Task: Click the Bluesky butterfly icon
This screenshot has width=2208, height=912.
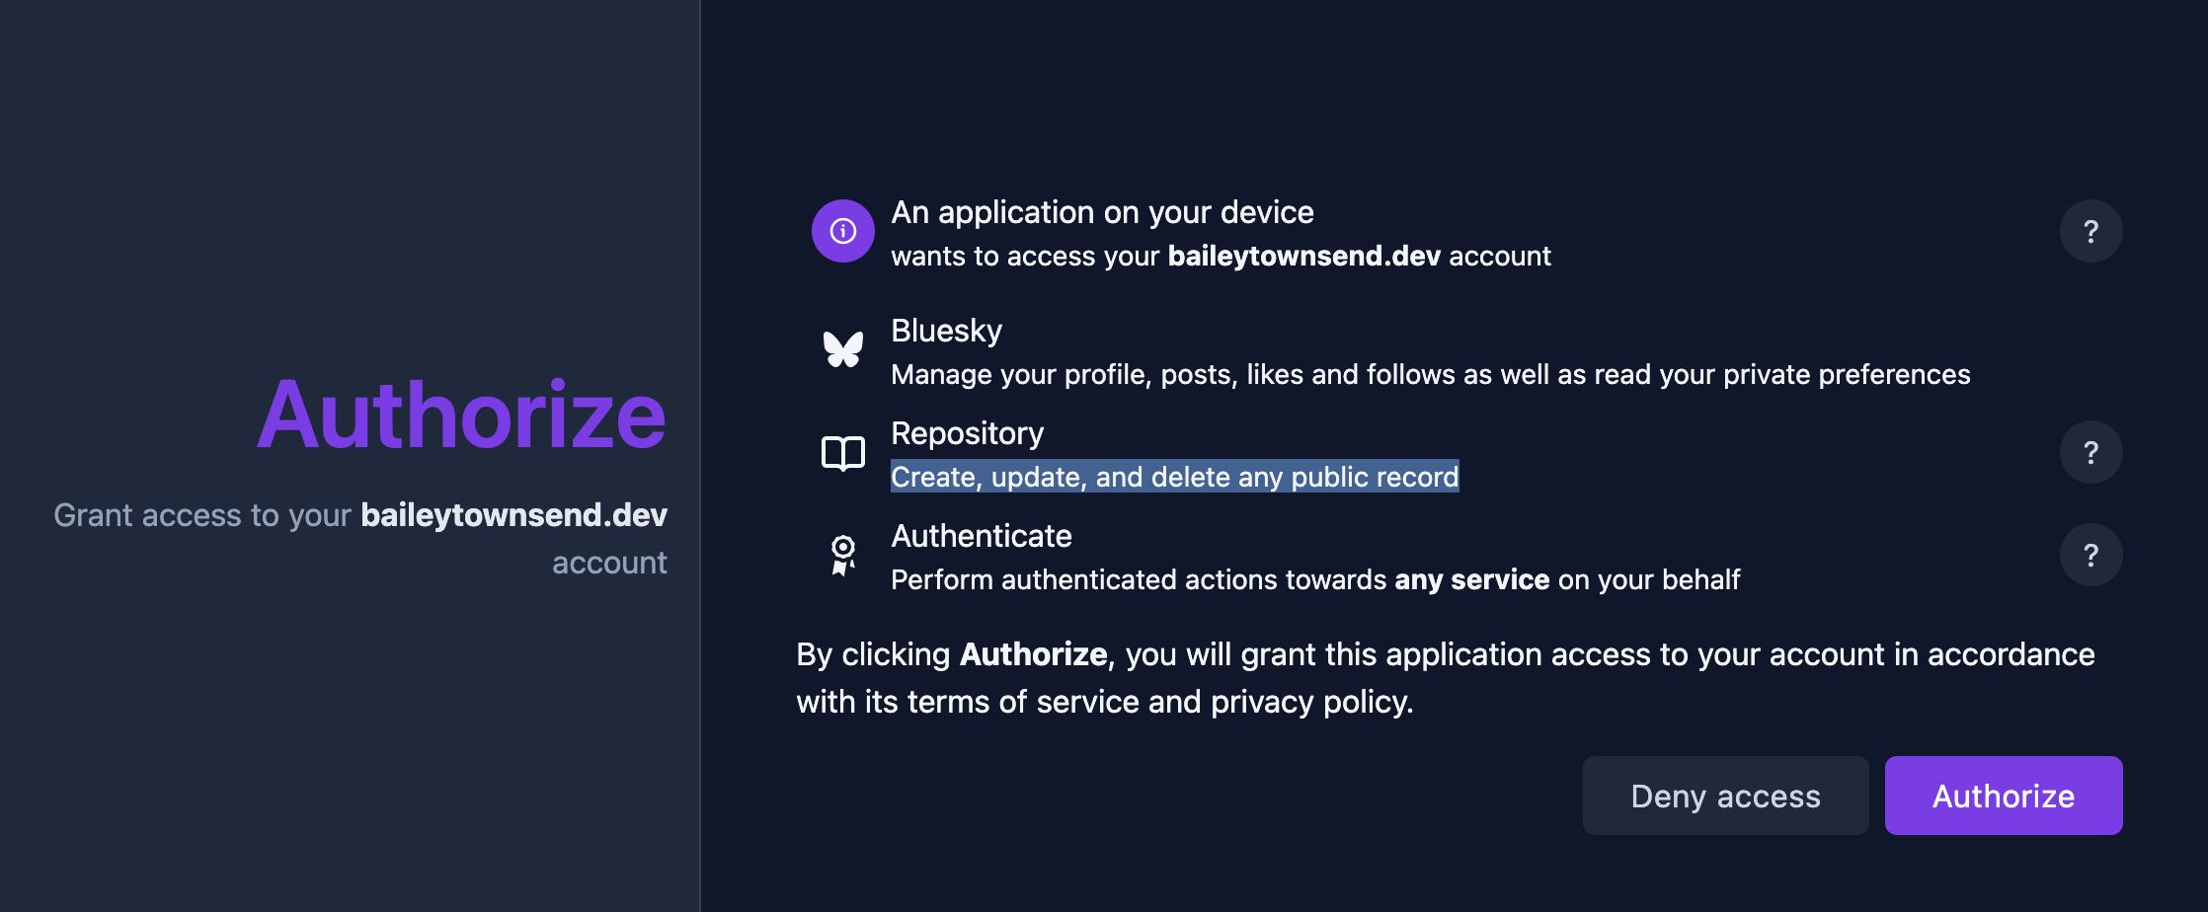Action: [x=843, y=349]
